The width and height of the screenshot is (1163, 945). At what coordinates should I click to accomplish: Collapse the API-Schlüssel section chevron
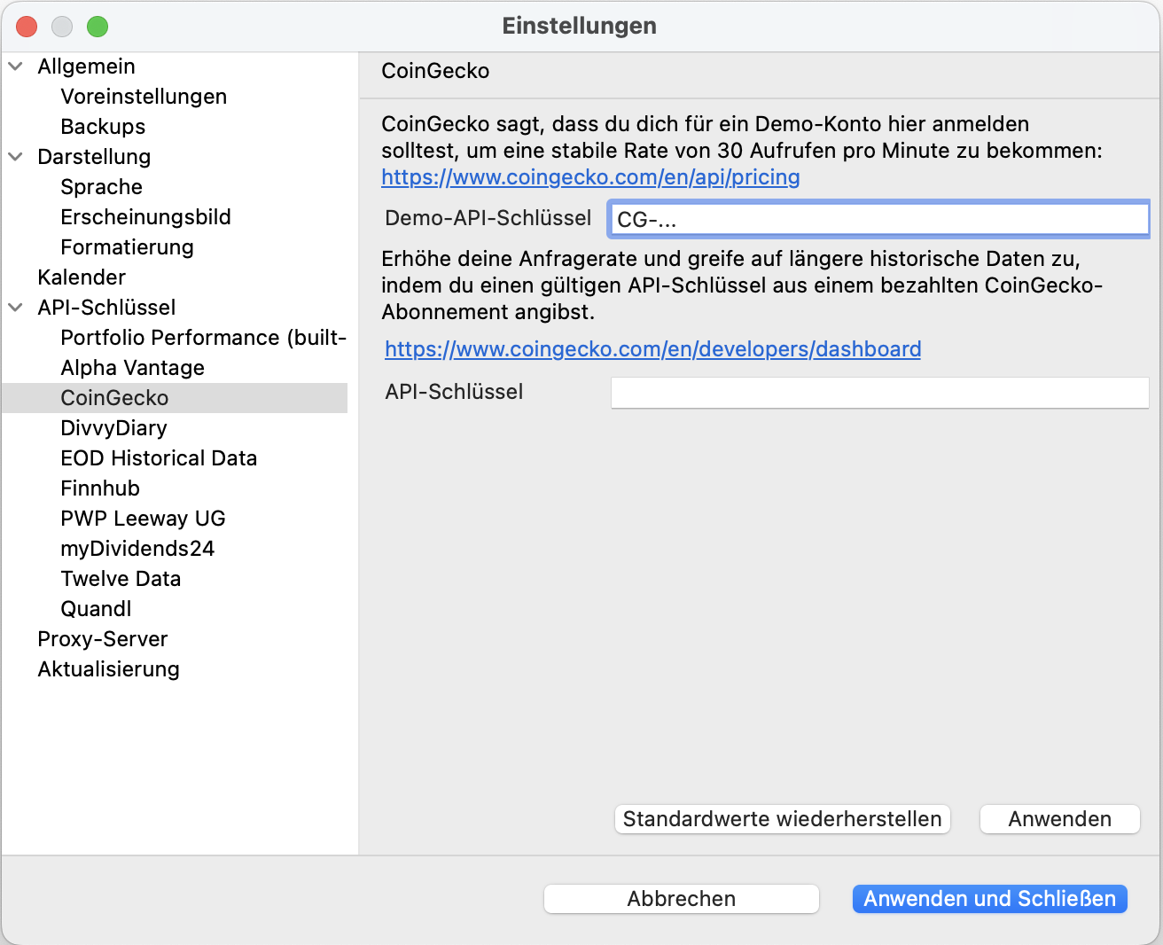(x=16, y=308)
